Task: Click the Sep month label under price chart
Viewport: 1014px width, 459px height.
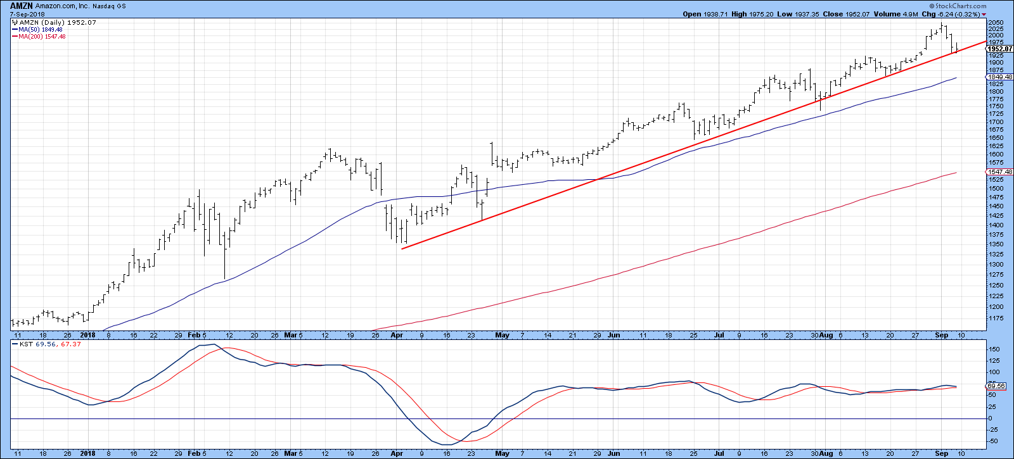Action: (942, 335)
